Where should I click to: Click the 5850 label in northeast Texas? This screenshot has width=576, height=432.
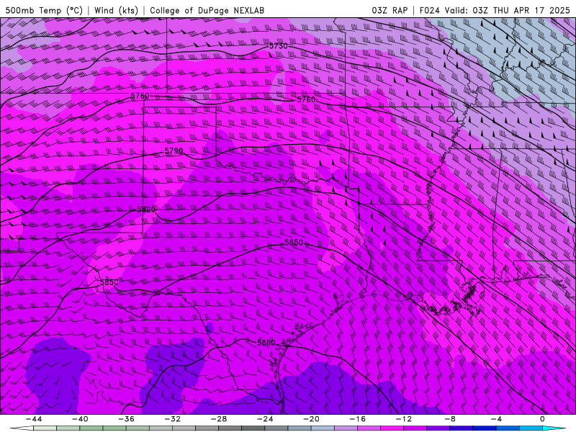click(x=294, y=243)
